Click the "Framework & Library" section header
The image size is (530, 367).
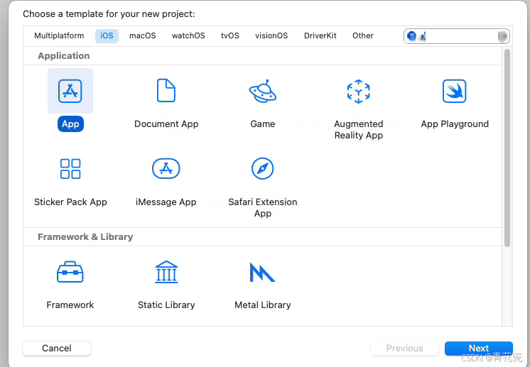(x=85, y=236)
